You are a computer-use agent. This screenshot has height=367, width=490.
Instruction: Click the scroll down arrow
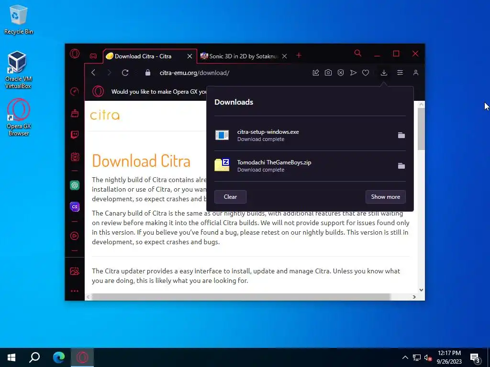point(421,290)
